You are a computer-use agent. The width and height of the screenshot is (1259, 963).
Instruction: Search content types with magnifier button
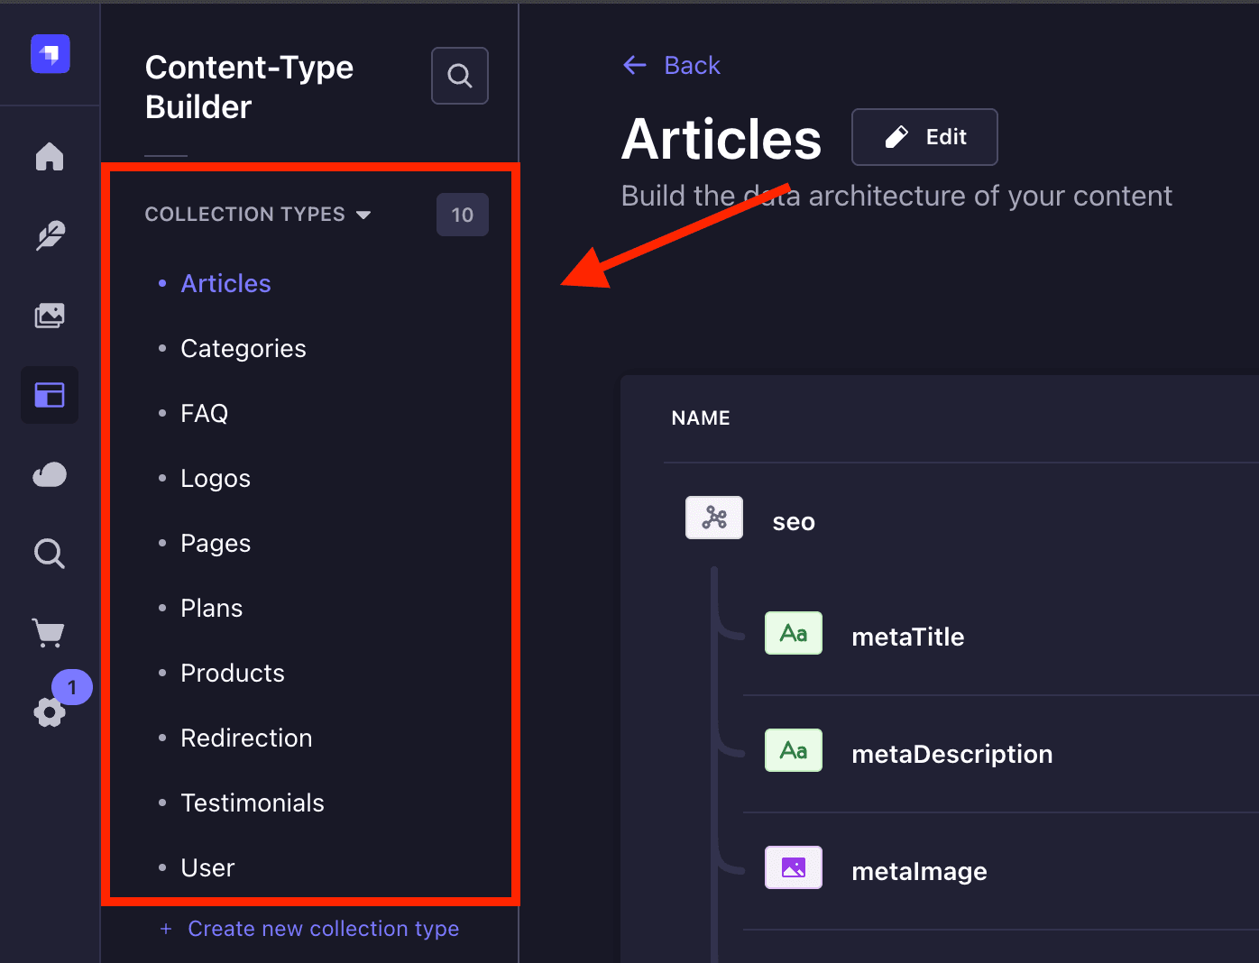460,76
